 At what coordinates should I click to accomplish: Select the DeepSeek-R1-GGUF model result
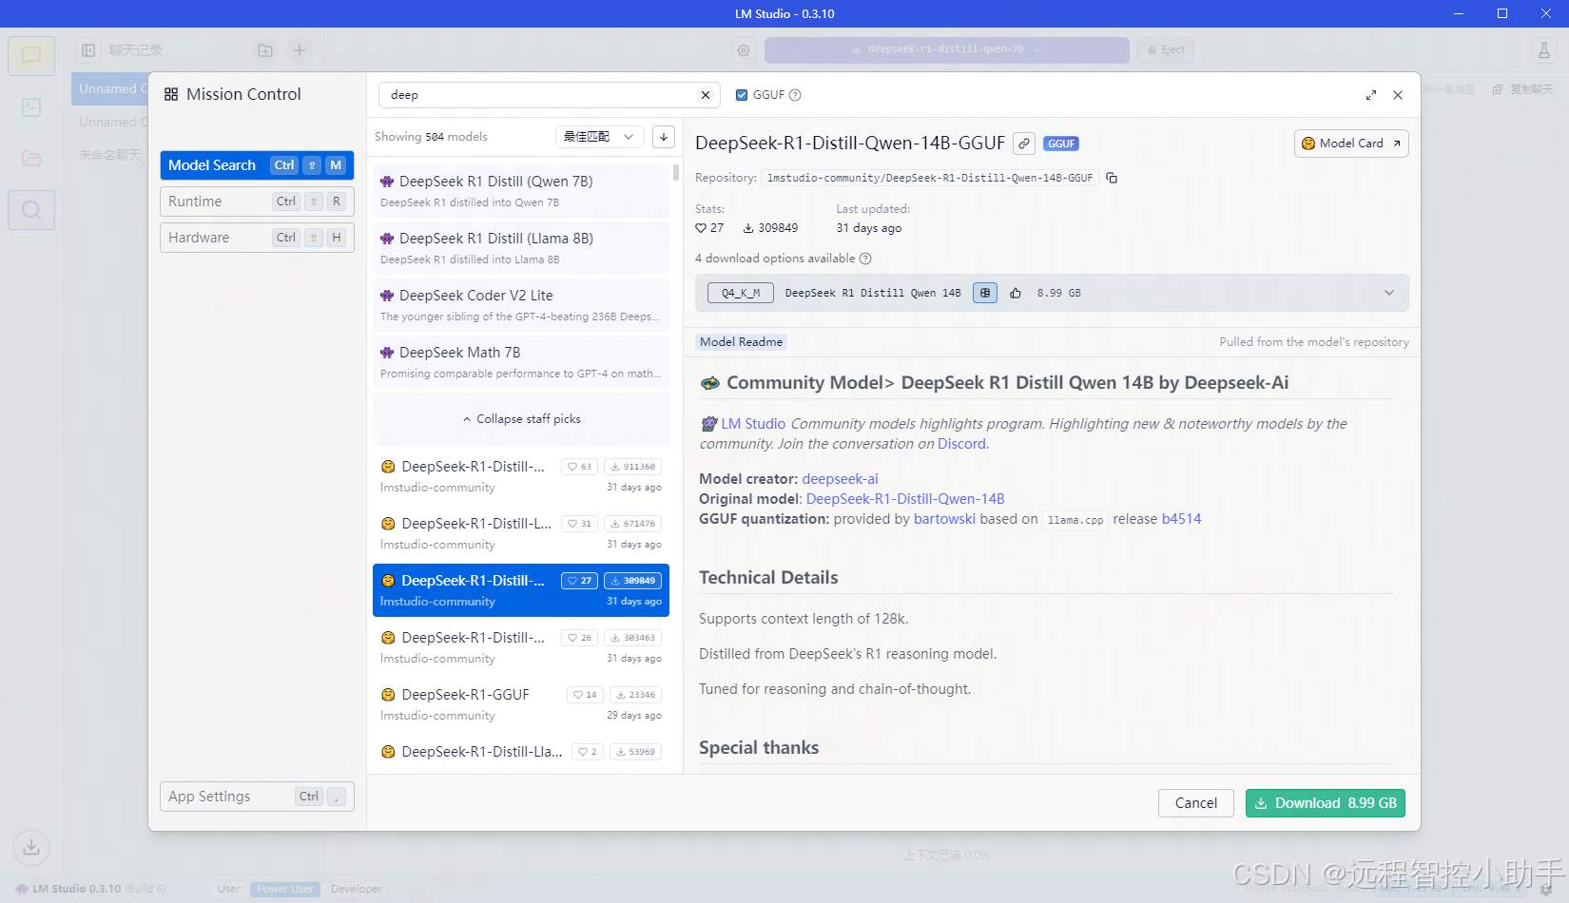tap(521, 704)
